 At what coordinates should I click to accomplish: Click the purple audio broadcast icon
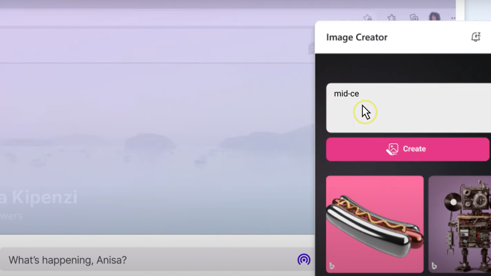(x=304, y=260)
